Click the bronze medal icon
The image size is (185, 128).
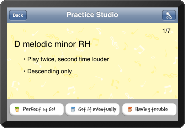pos(130,109)
